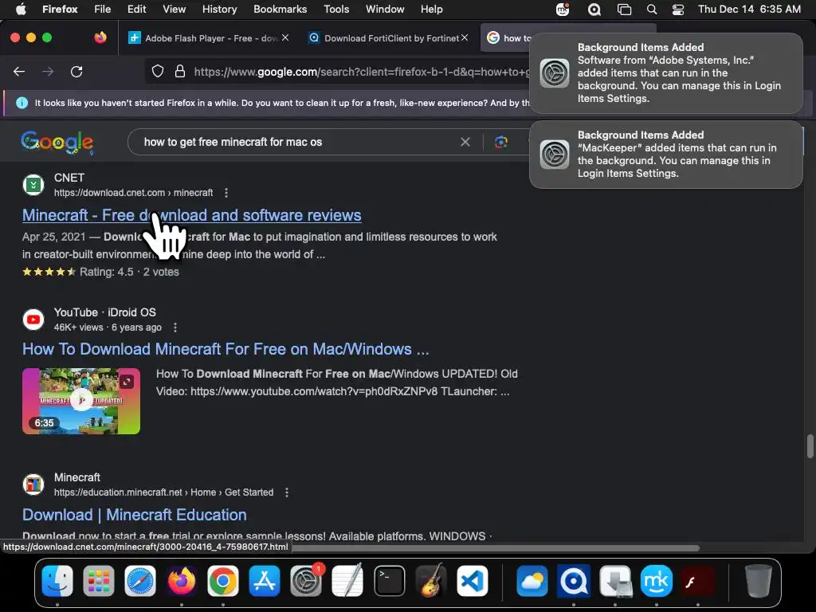Click the horizontal scrollbar at bottom
Viewport: 816px width, 612px height.
pos(494,547)
